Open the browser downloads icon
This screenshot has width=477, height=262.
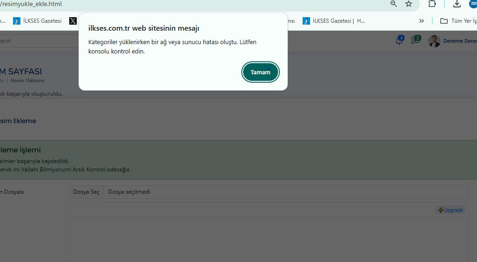point(457,4)
